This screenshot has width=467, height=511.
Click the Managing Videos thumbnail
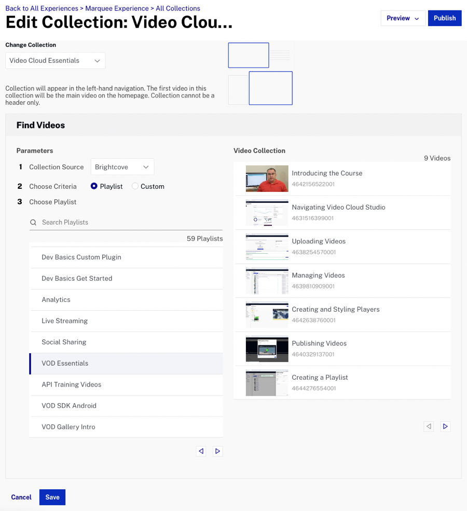point(267,281)
